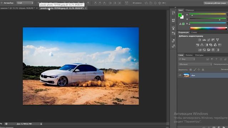Viewport: 228px width, 128px height.
Task: Toggle lock position
Action: [199, 70]
